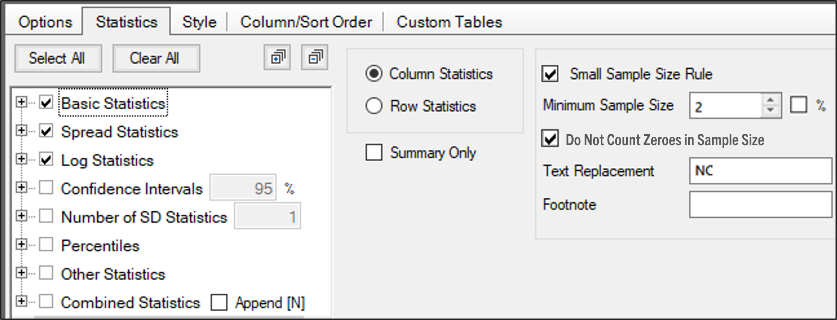Increase Minimum Sample Size with up arrow
This screenshot has width=837, height=320.
[771, 100]
